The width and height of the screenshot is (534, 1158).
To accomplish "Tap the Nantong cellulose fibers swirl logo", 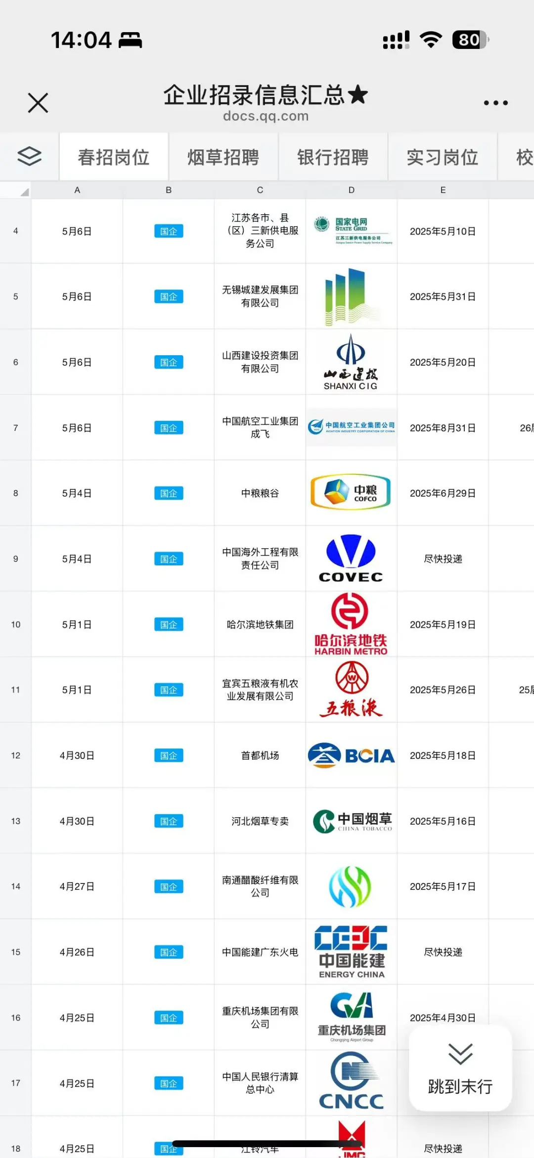I will [x=350, y=886].
